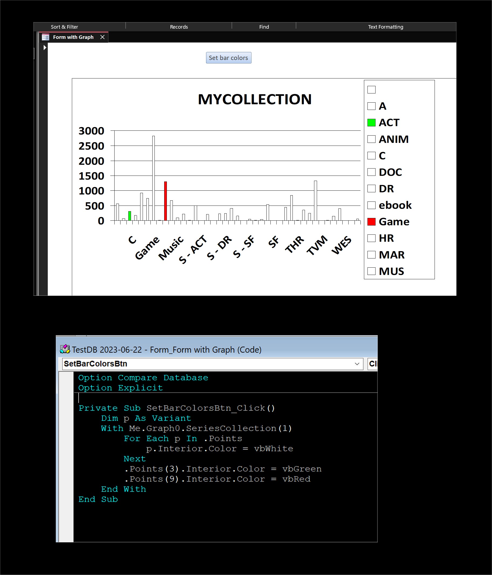Click the ebook legend box
The height and width of the screenshot is (575, 492).
tap(371, 205)
